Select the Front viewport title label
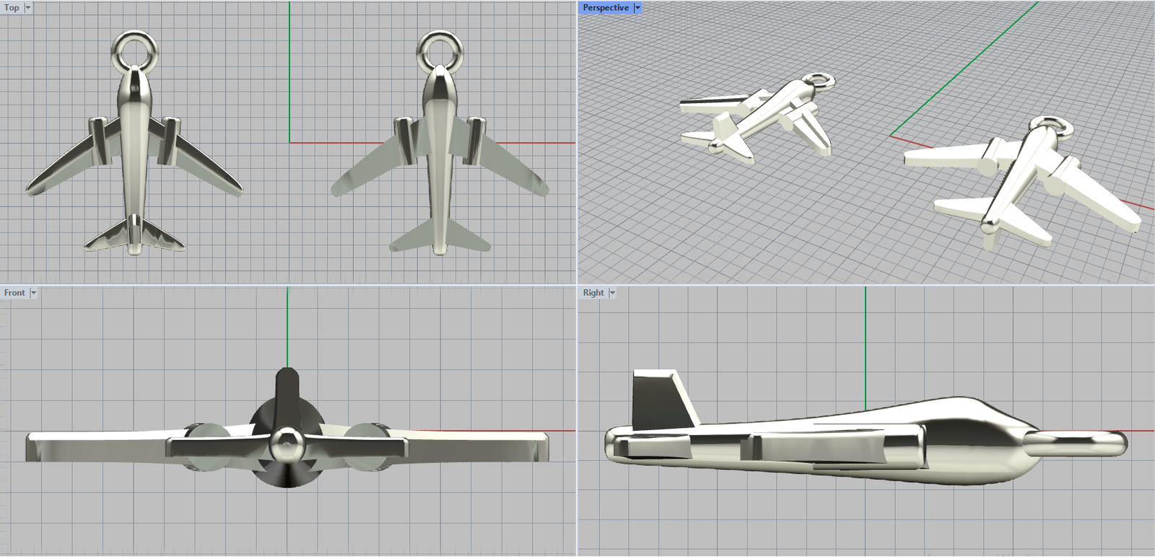Image resolution: width=1155 pixels, height=557 pixels. [x=14, y=293]
